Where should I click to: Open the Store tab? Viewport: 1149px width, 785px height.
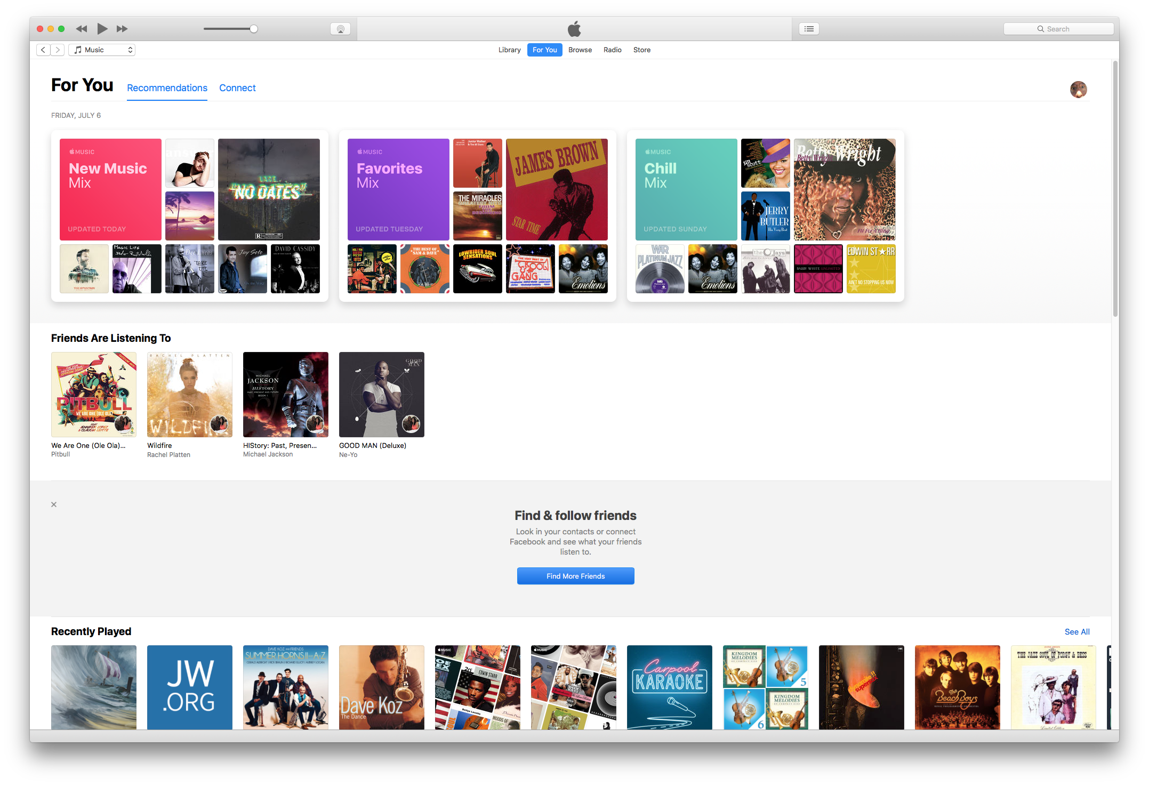[x=641, y=50]
